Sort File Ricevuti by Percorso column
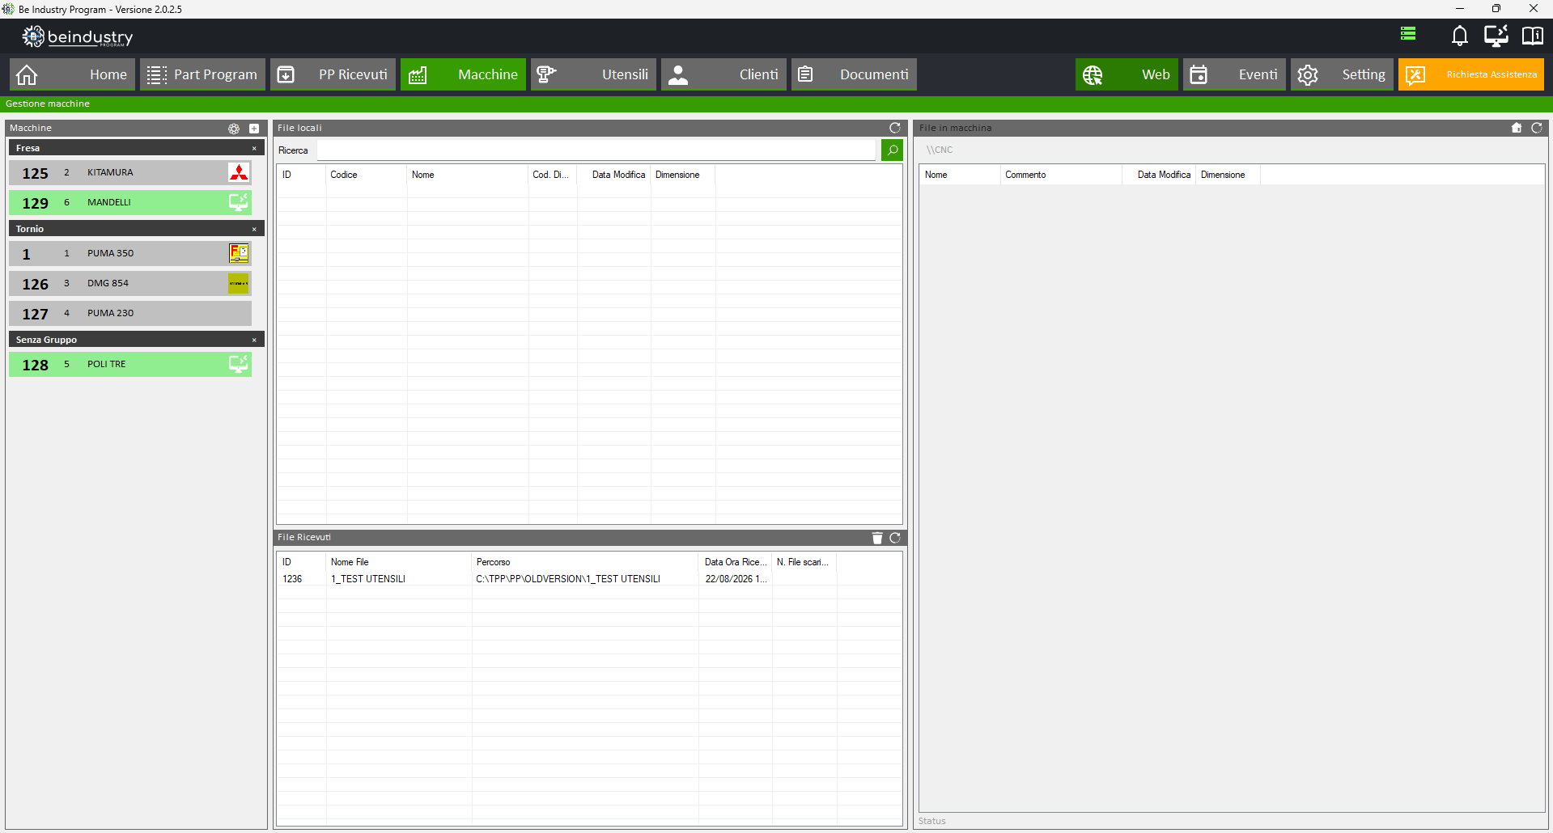Screen dimensions: 1553x833 point(584,562)
